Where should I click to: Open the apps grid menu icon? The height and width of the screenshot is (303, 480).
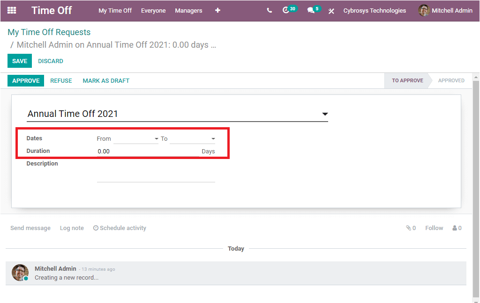click(12, 10)
